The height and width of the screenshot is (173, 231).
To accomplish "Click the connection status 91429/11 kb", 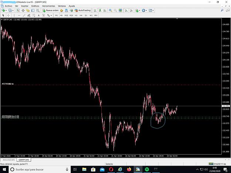I will (217, 164).
